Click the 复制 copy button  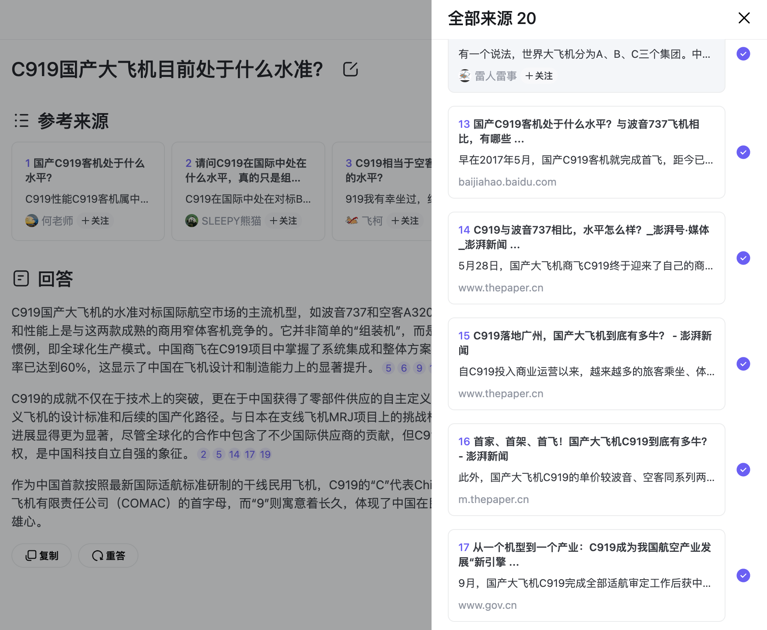[42, 556]
